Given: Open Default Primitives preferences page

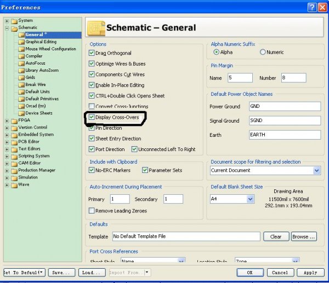Looking at the screenshot, I should (42, 99).
